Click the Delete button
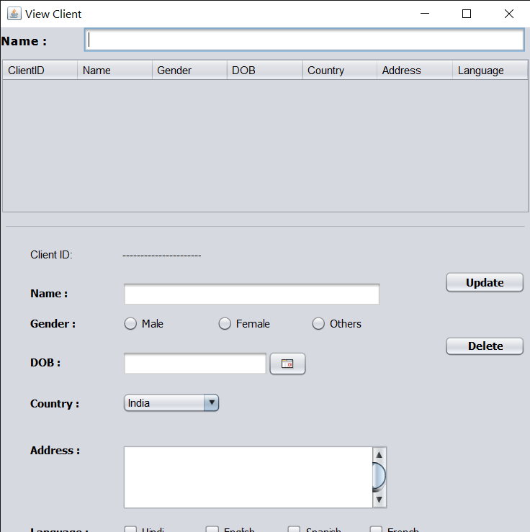 pos(485,346)
